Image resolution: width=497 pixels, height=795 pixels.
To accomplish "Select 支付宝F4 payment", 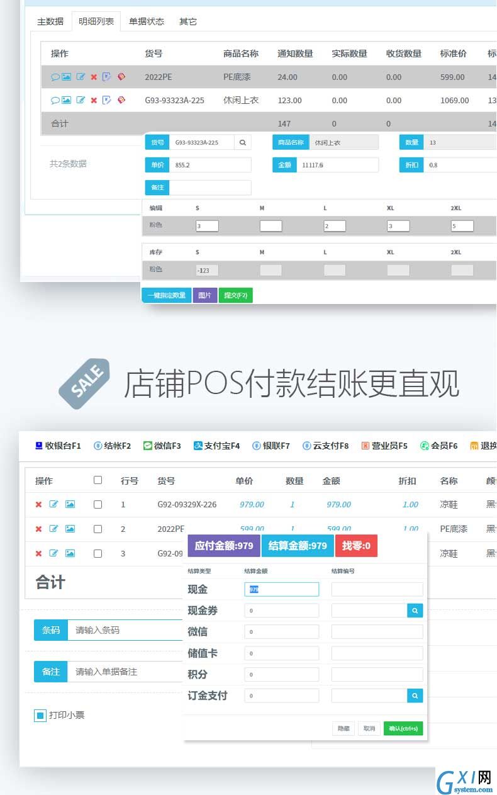I will [216, 446].
